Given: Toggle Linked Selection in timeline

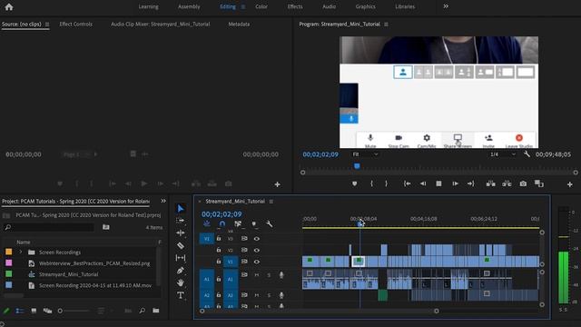Looking at the screenshot, I should (x=238, y=224).
